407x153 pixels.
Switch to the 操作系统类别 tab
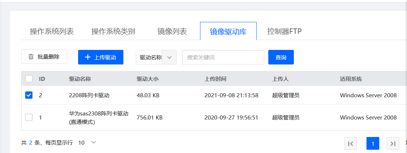[x=113, y=31]
